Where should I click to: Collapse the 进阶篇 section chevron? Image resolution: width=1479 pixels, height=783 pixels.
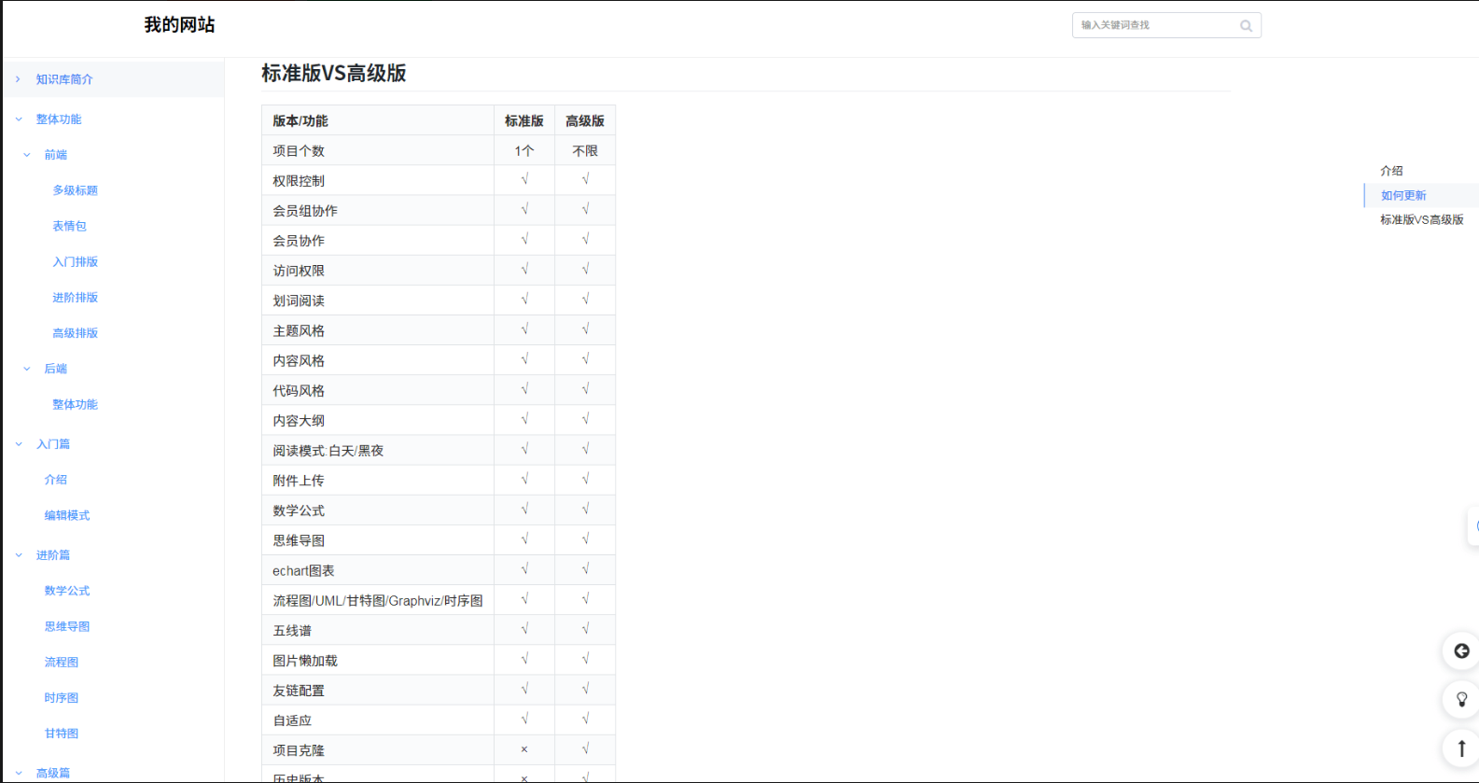pyautogui.click(x=18, y=555)
